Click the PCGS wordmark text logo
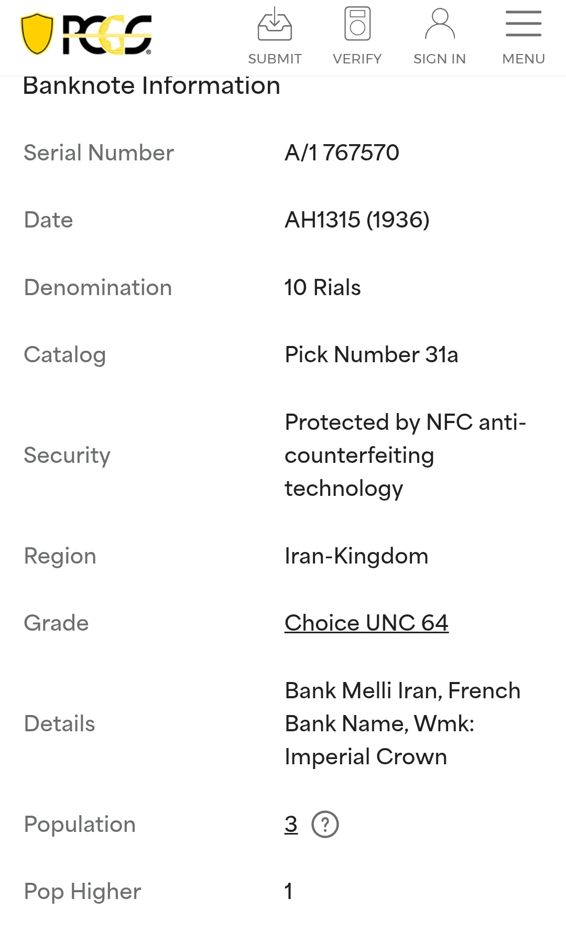 107,35
